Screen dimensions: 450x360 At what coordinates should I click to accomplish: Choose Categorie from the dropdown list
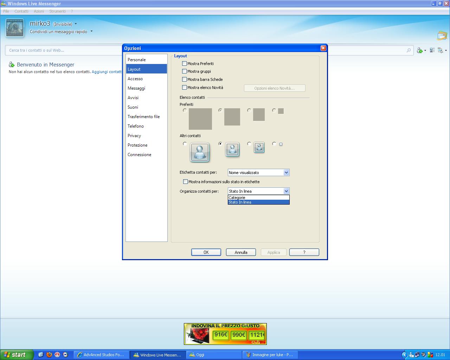coord(258,198)
